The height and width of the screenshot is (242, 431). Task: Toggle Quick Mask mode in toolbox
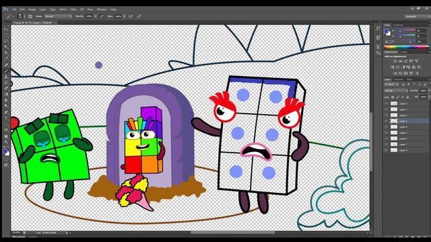tap(6, 159)
